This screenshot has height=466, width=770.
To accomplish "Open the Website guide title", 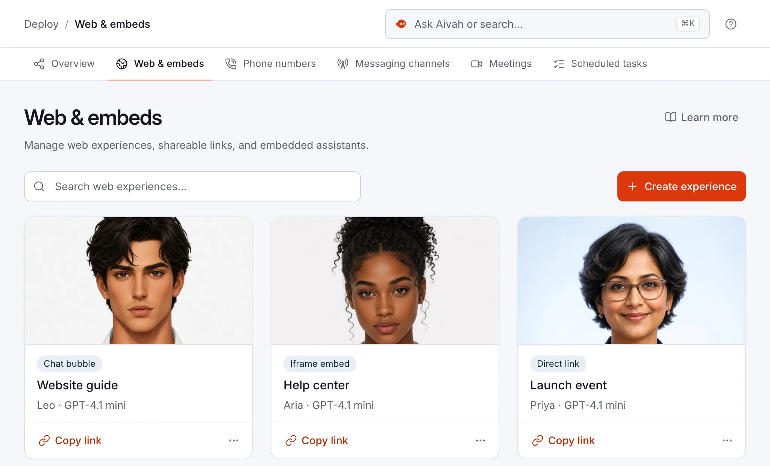I will 77,385.
